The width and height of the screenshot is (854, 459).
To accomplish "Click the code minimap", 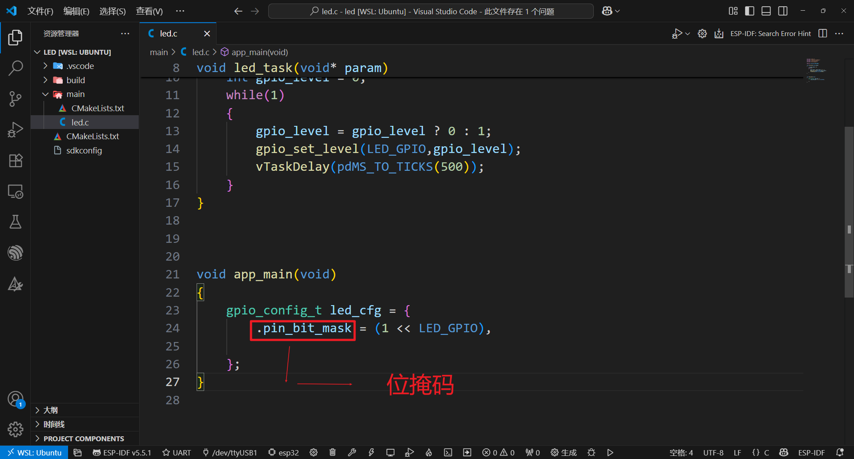I will [x=816, y=70].
